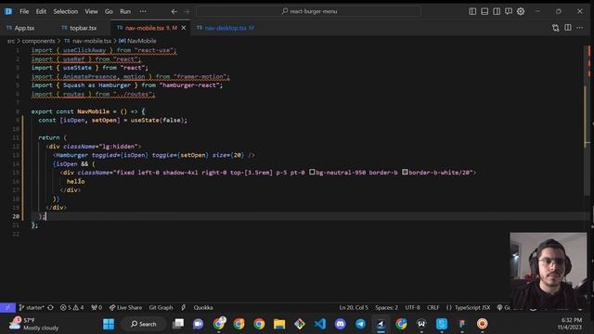
Task: Click the taskbar Search box
Action: point(143,324)
